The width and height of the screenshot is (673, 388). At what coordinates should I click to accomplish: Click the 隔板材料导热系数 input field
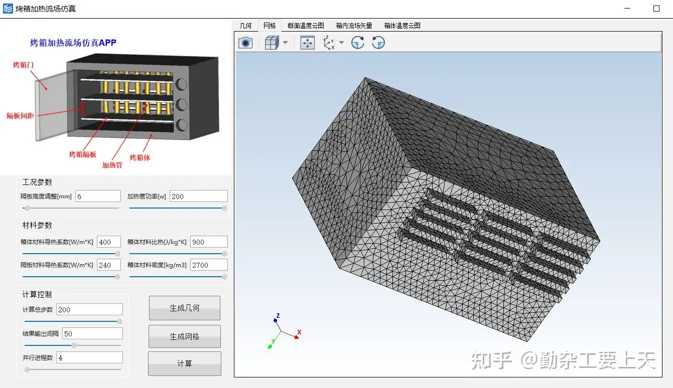(109, 265)
